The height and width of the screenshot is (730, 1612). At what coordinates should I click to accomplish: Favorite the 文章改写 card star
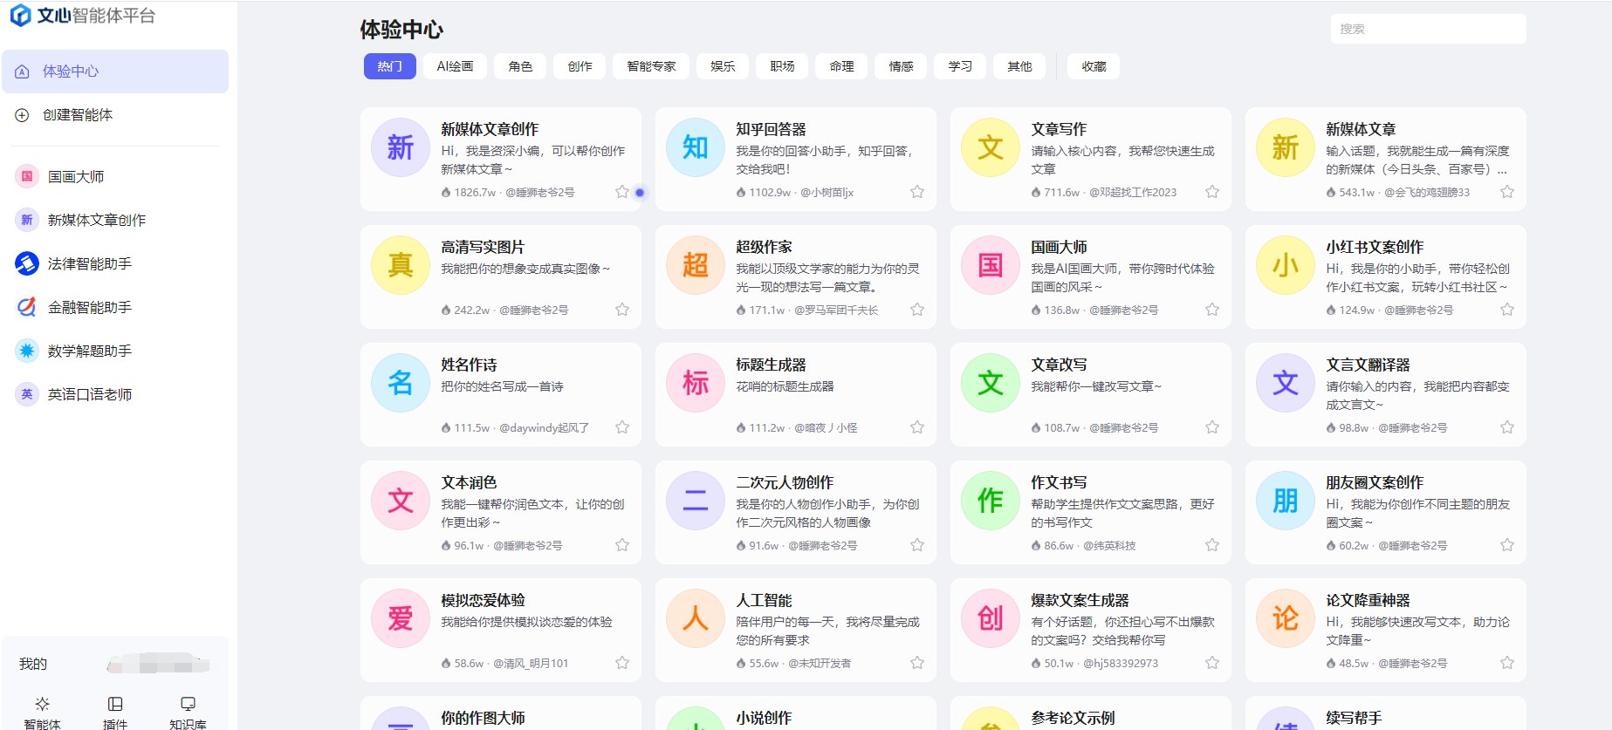pyautogui.click(x=1212, y=427)
